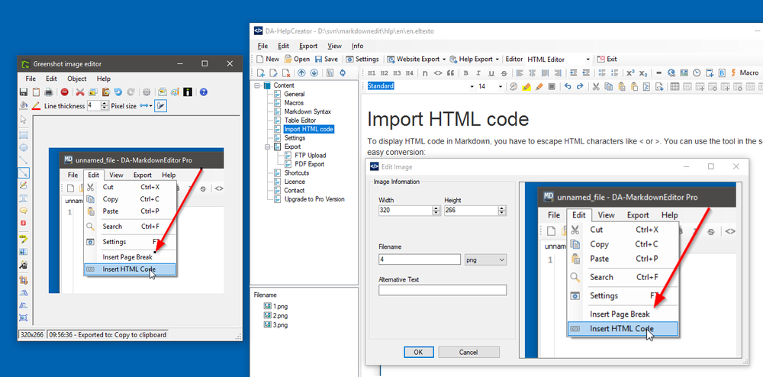Open Greenshot help question mark icon

pos(204,92)
